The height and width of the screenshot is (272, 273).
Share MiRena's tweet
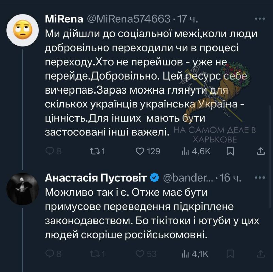pos(260,151)
